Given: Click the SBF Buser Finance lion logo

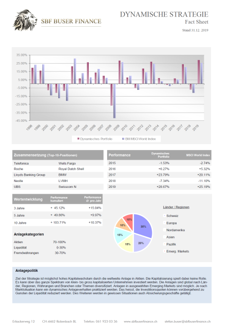Looking at the screenshot, I should [25, 20].
